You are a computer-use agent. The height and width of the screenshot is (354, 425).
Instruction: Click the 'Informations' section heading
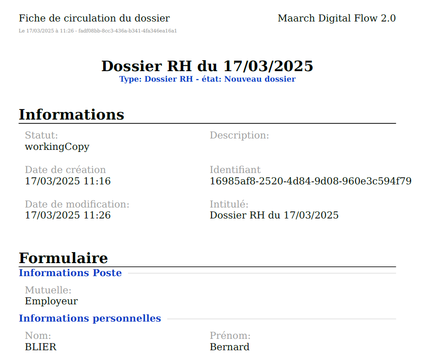[x=71, y=114]
